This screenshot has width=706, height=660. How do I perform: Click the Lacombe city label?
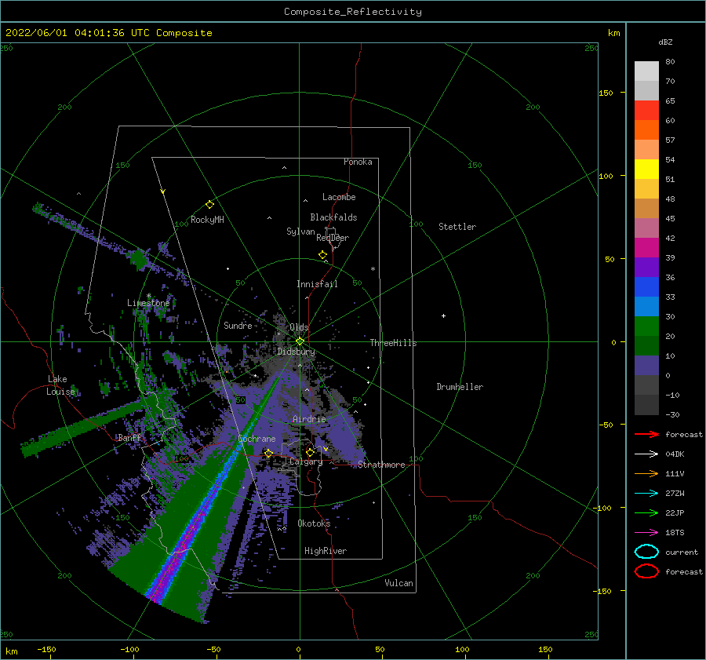coord(339,197)
